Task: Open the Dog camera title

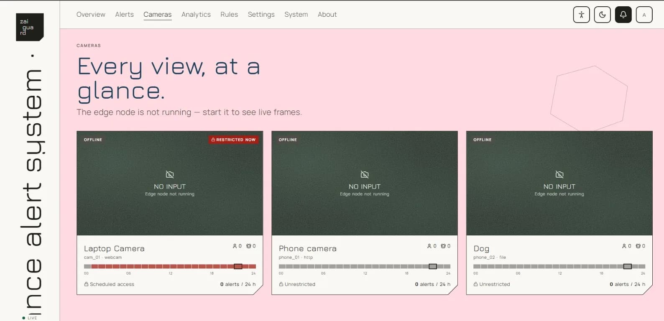Action: [x=481, y=249]
